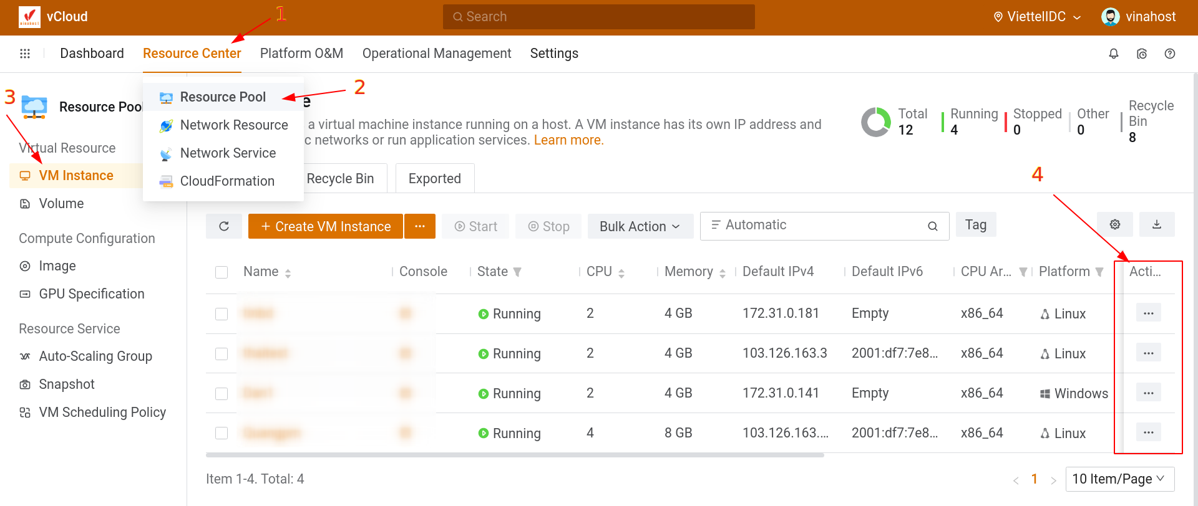Open the 10 Item/Page selector

pos(1119,479)
